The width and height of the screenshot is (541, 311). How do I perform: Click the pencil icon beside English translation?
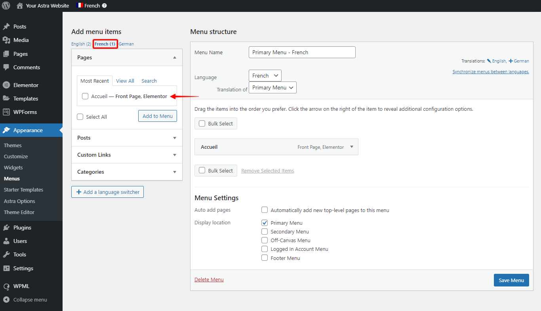coord(489,61)
